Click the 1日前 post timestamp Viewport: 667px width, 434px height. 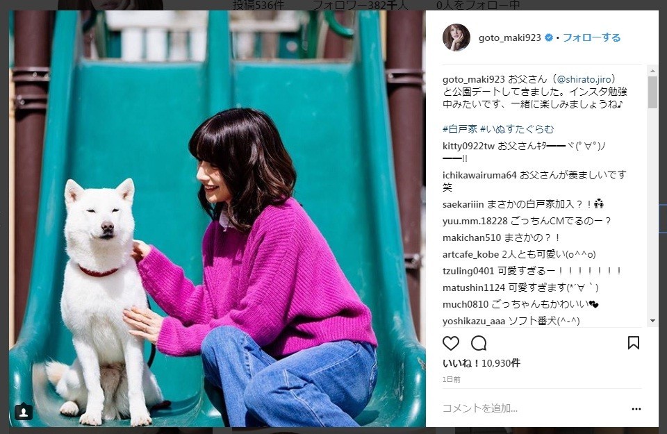[452, 380]
